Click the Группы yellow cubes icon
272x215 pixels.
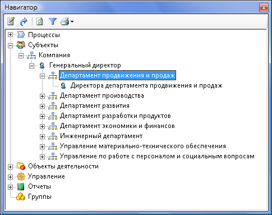coord(21,196)
